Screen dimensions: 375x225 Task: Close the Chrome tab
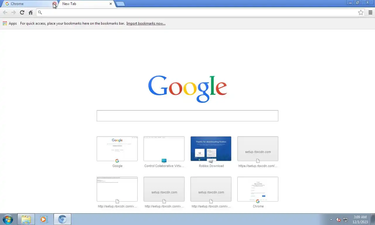54,4
